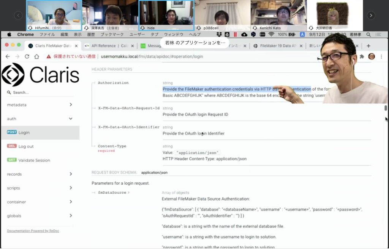Open the 履歴 menu
This screenshot has height=249, width=389.
click(x=91, y=34)
